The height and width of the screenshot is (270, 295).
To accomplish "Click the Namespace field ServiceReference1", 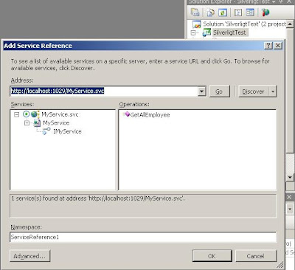I will click(143, 238).
